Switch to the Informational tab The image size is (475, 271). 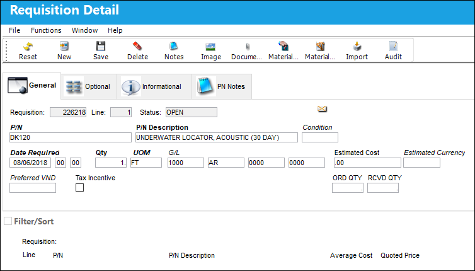(154, 86)
